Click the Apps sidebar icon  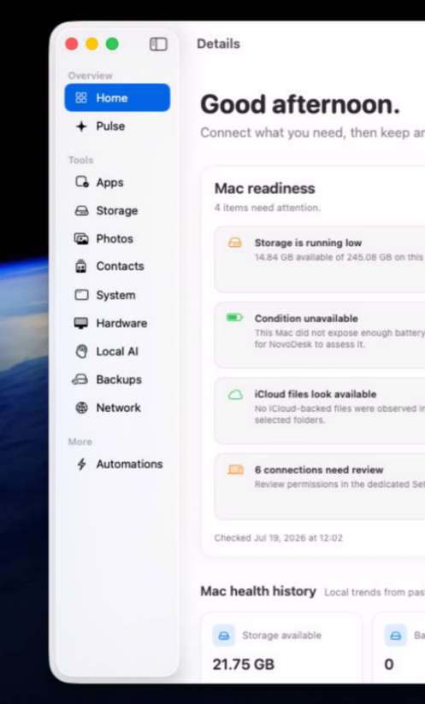pyautogui.click(x=82, y=182)
